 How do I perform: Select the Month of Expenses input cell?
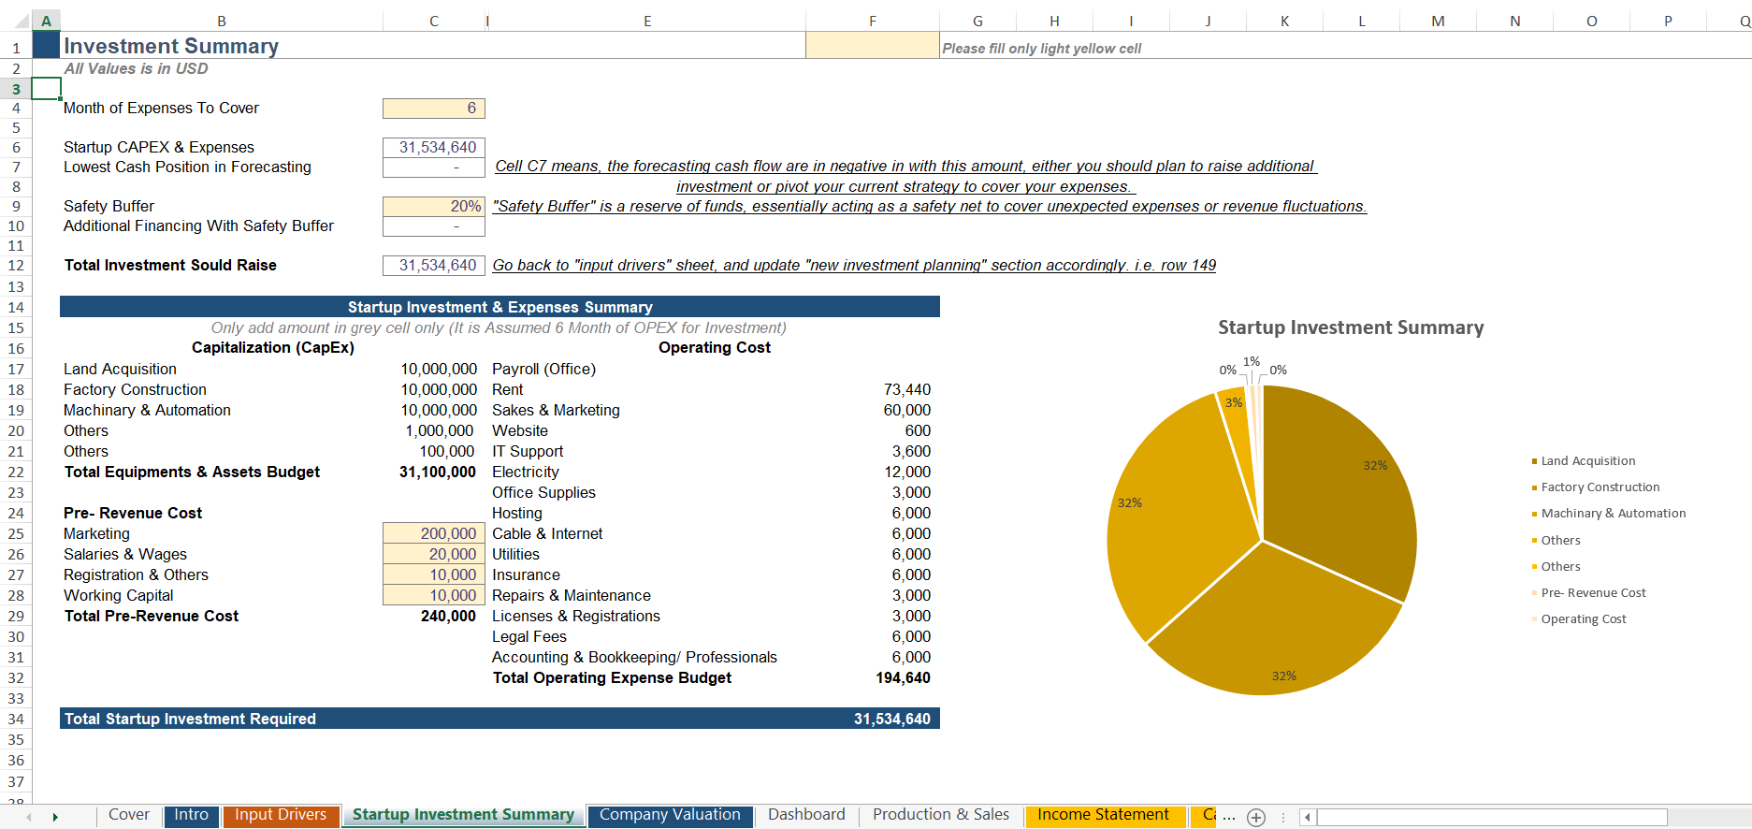pos(434,109)
